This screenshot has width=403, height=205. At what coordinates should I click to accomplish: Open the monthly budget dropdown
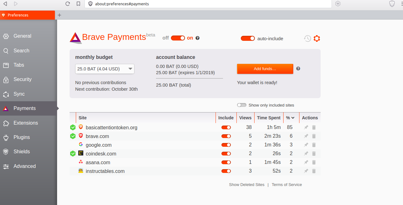(105, 69)
